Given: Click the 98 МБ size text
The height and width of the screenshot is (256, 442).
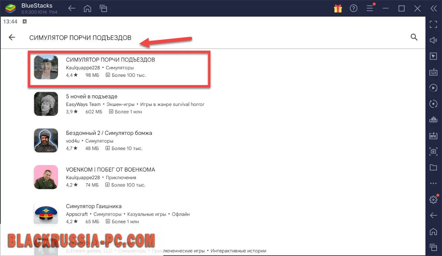Looking at the screenshot, I should pyautogui.click(x=92, y=75).
